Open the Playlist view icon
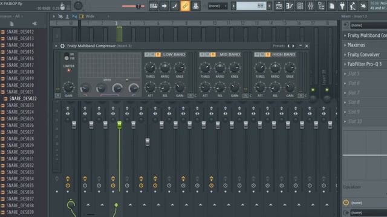 [x=279, y=6]
